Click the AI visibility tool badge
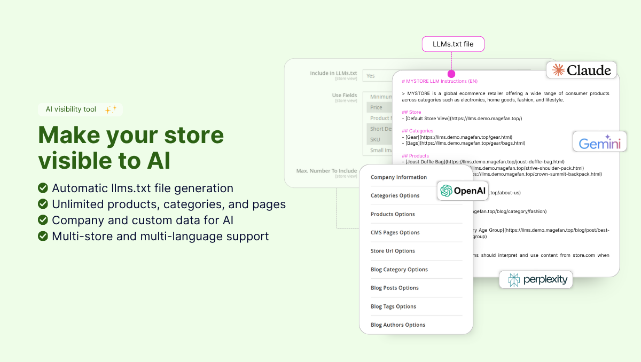Viewport: 641px width, 362px height. pos(81,109)
